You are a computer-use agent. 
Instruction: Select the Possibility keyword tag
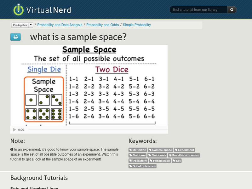[139, 161]
